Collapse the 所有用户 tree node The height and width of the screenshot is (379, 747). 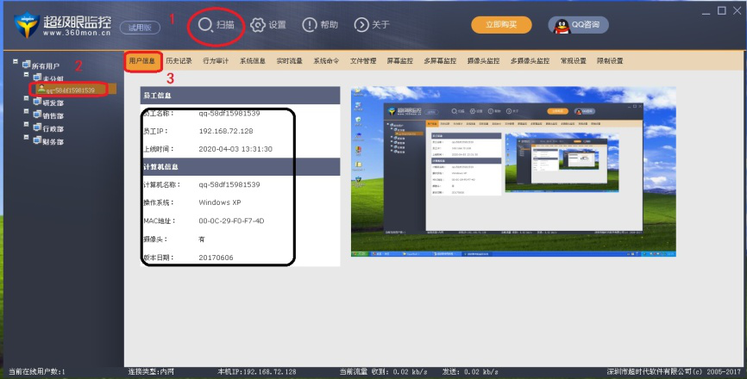click(16, 62)
